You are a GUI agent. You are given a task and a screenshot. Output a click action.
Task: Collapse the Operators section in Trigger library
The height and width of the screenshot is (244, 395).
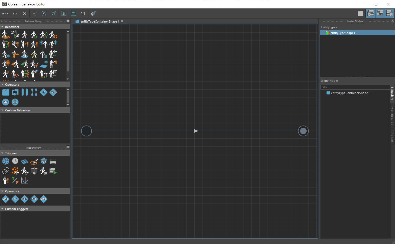coord(2,191)
